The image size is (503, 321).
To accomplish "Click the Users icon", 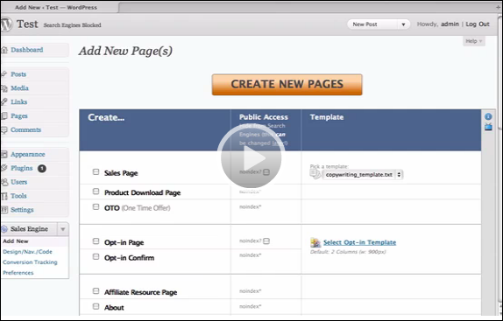I will [x=4, y=183].
